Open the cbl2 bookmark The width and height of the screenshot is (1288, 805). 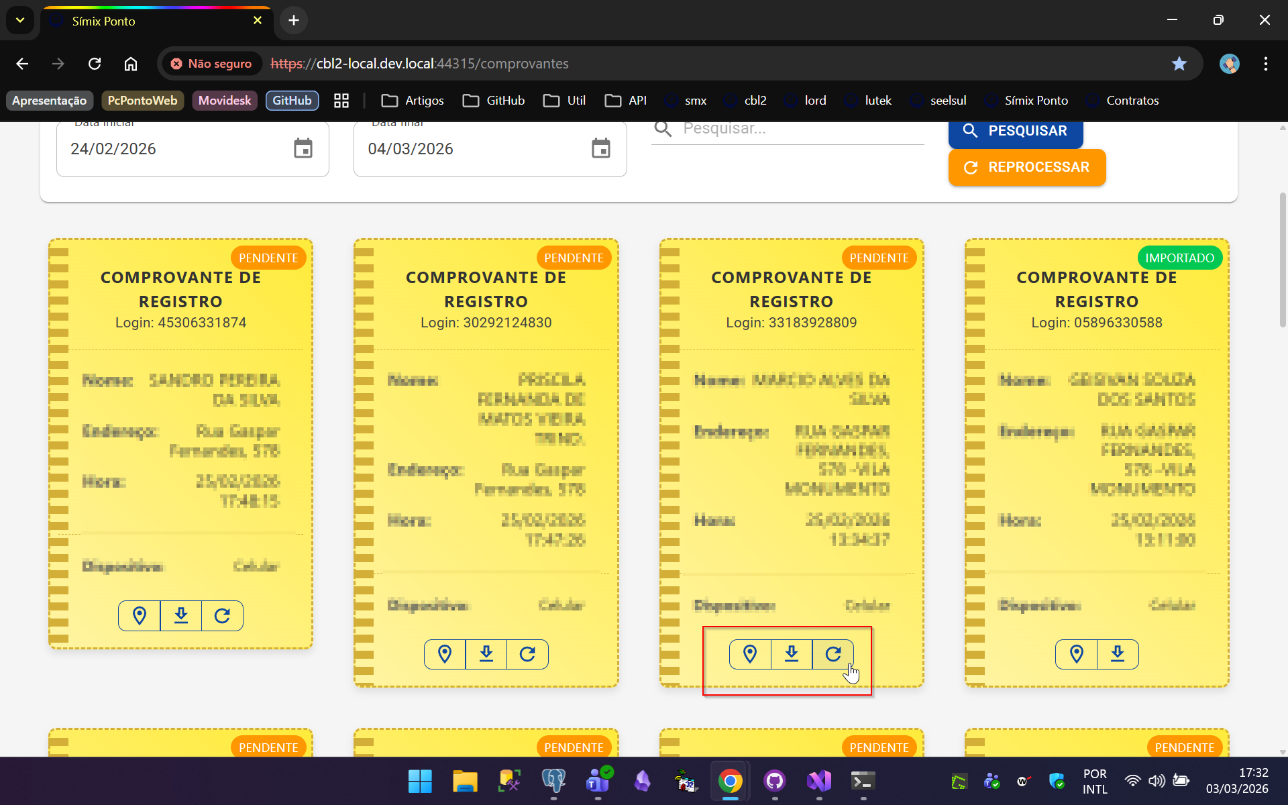click(745, 101)
